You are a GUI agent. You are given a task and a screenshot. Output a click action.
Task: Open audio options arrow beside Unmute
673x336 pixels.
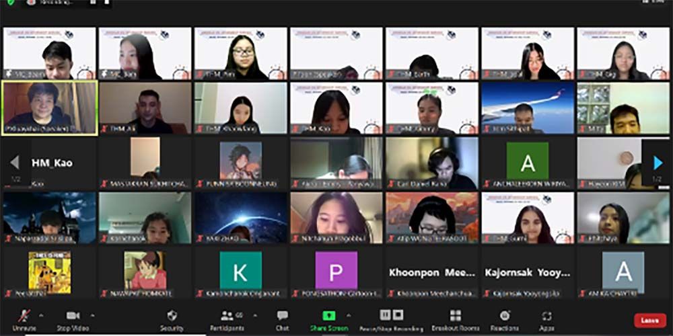[41, 314]
